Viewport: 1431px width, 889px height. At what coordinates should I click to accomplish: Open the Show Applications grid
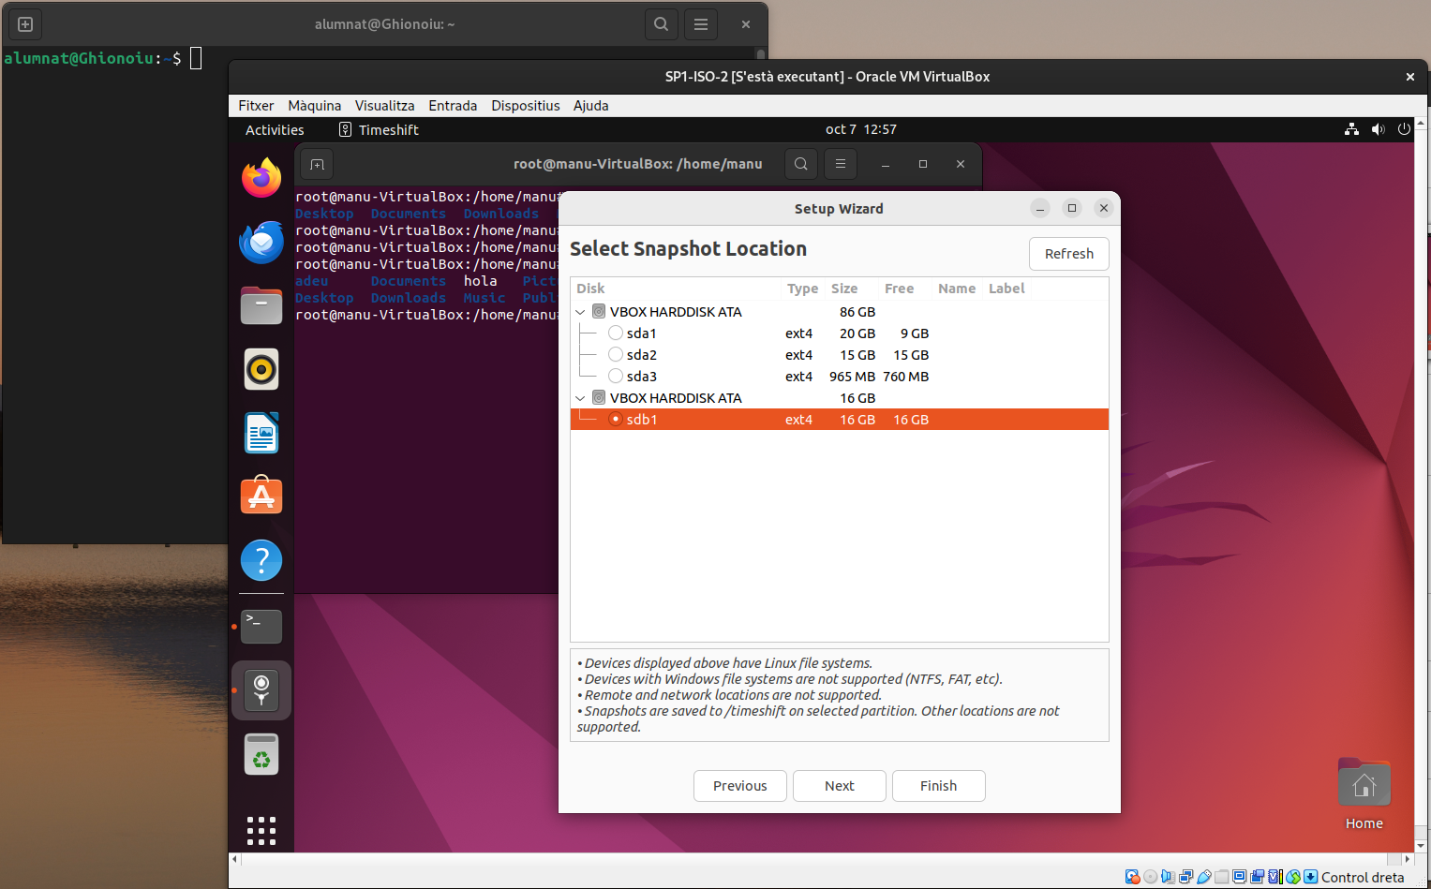tap(261, 830)
